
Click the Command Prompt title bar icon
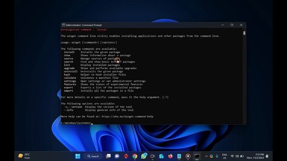64,25
